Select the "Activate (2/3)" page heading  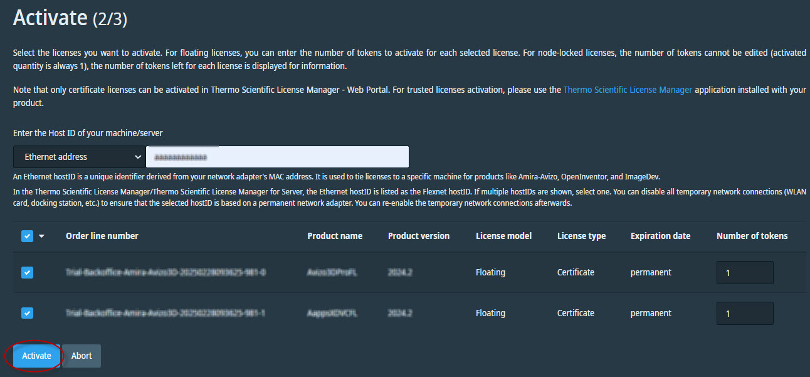[x=70, y=18]
